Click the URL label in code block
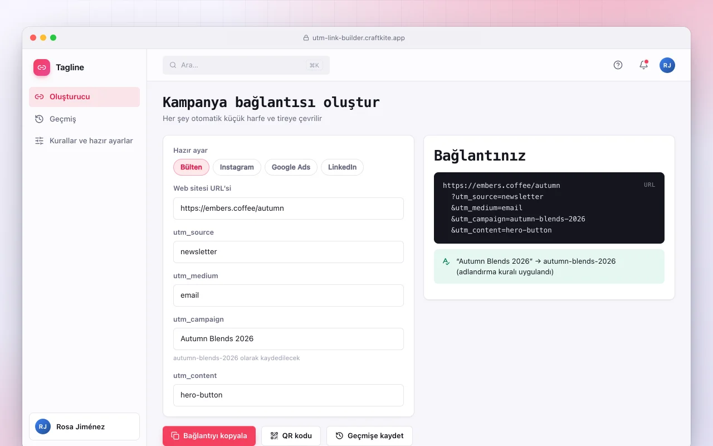 pyautogui.click(x=649, y=185)
